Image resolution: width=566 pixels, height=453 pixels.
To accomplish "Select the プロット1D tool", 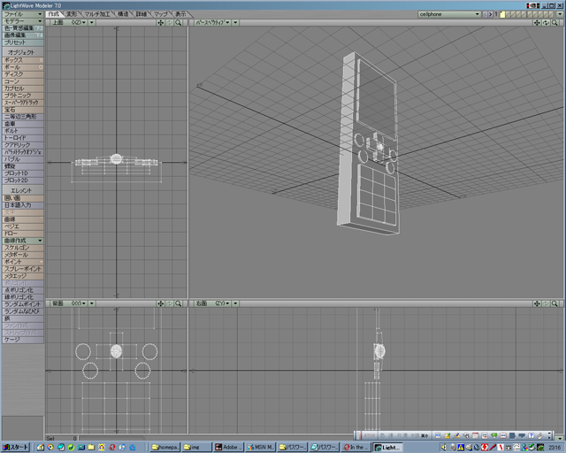I will (x=23, y=173).
